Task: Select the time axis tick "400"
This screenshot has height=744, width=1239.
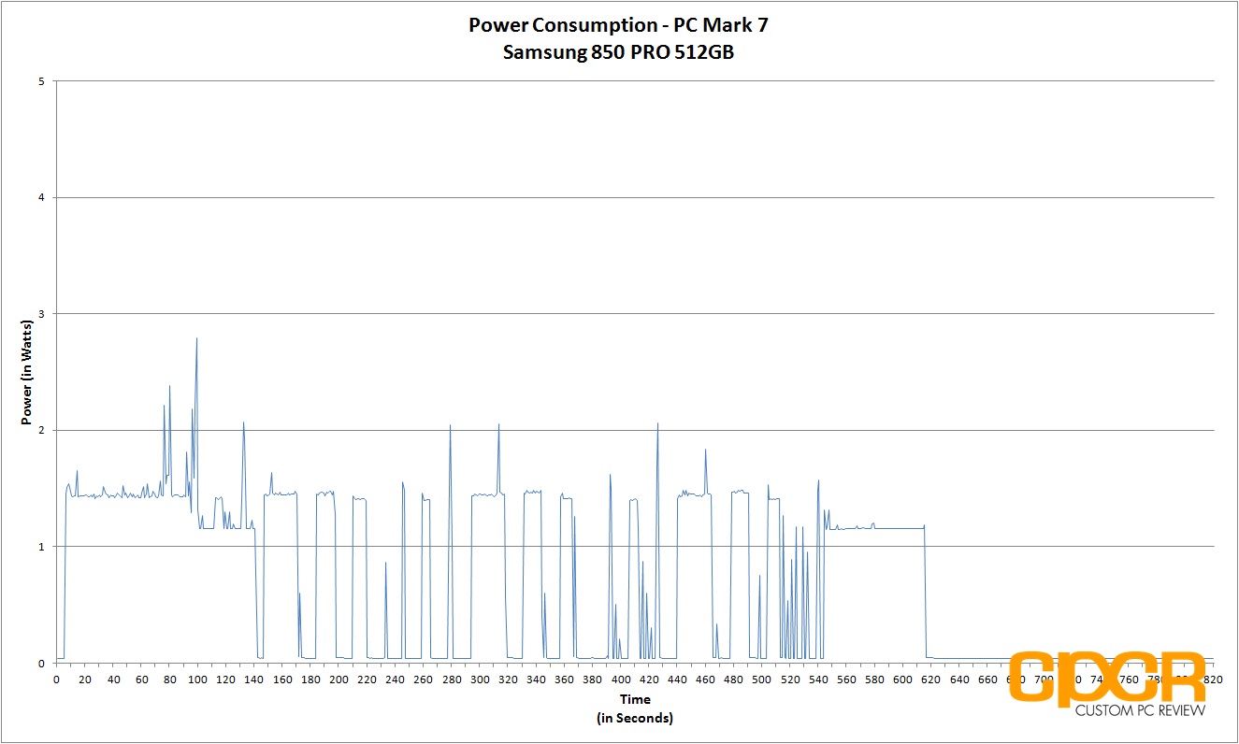Action: point(621,680)
